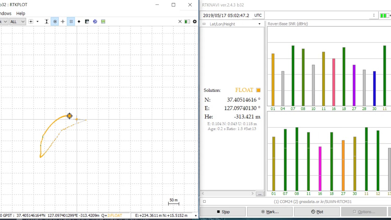Screen dimensions: 391x220
Task: Click the UTC time system button in RTKNAVI
Action: point(258,15)
